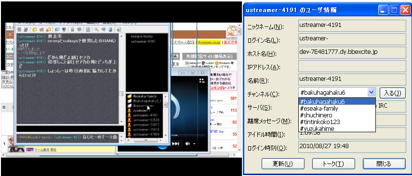Click the magnifier search icon in the IRC toolbar
Screen dimensions: 412x176
point(96,29)
